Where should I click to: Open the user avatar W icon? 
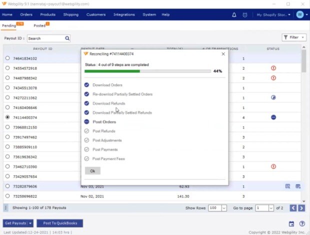(299, 14)
